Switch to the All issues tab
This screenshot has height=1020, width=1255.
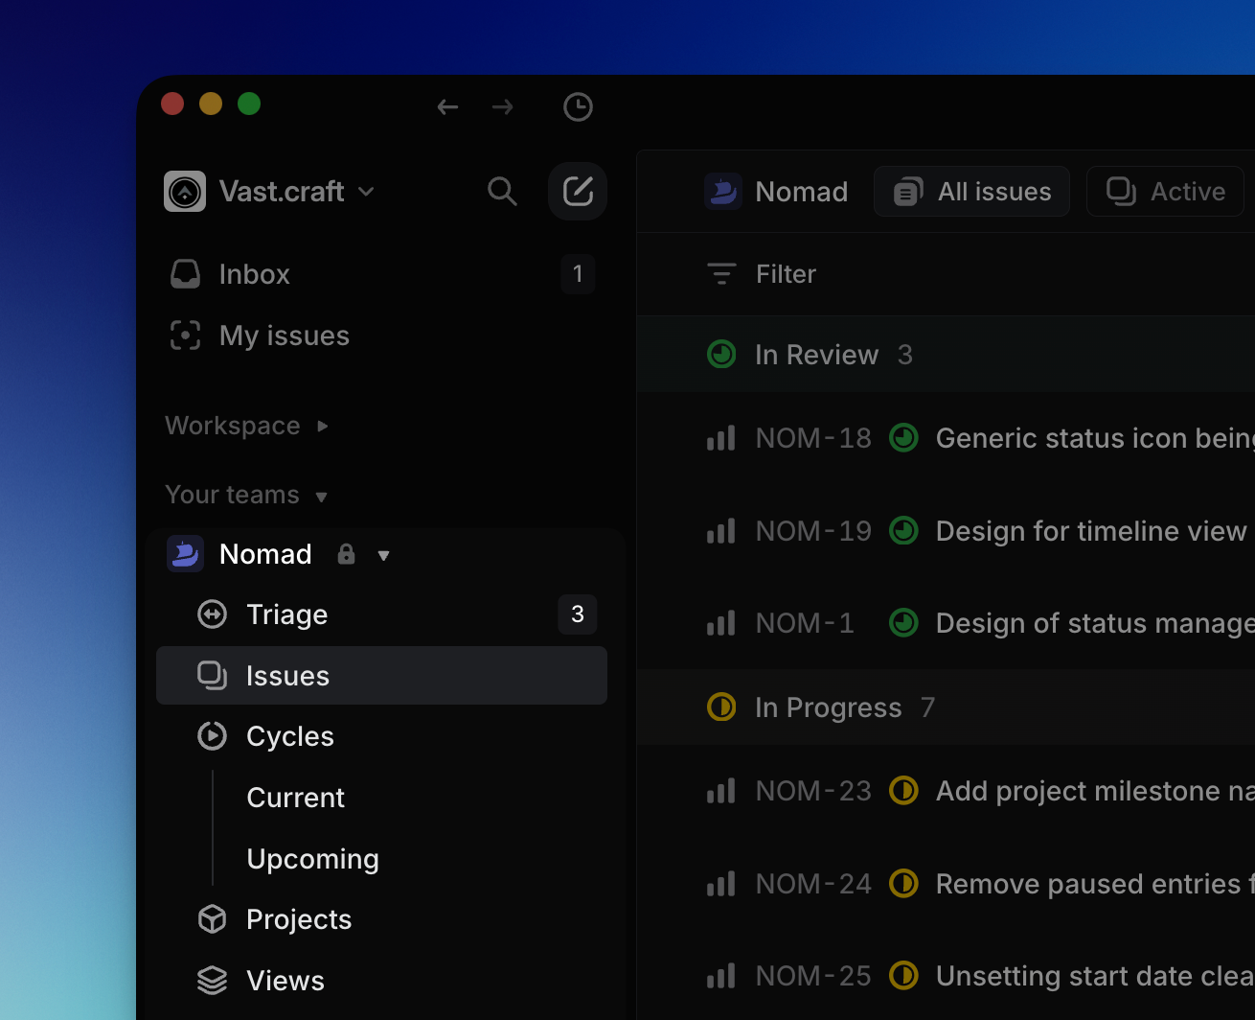pos(970,191)
